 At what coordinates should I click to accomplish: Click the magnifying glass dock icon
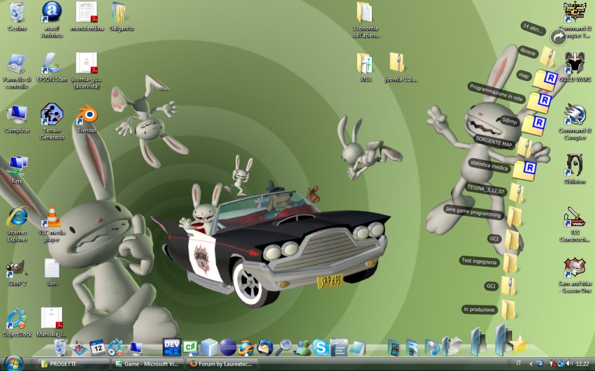coord(284,347)
